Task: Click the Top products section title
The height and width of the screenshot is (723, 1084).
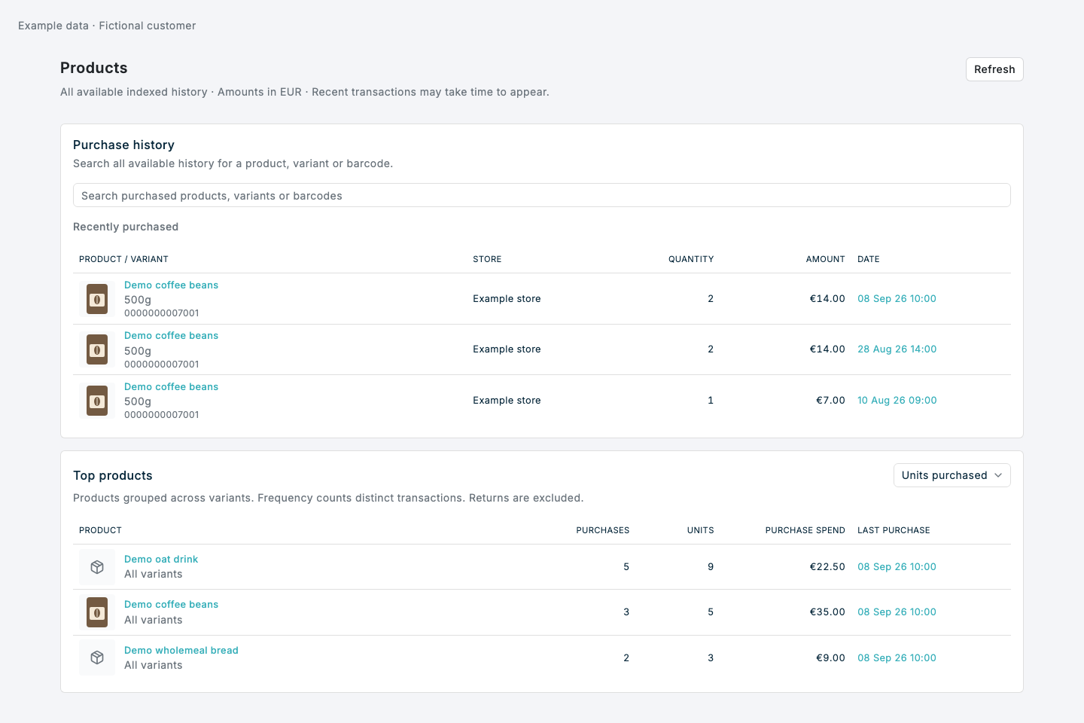Action: [112, 475]
